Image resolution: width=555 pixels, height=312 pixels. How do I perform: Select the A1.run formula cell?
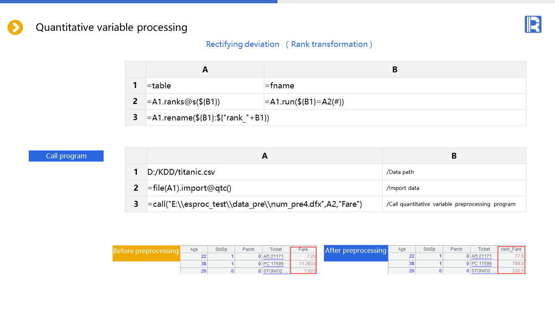(395, 102)
